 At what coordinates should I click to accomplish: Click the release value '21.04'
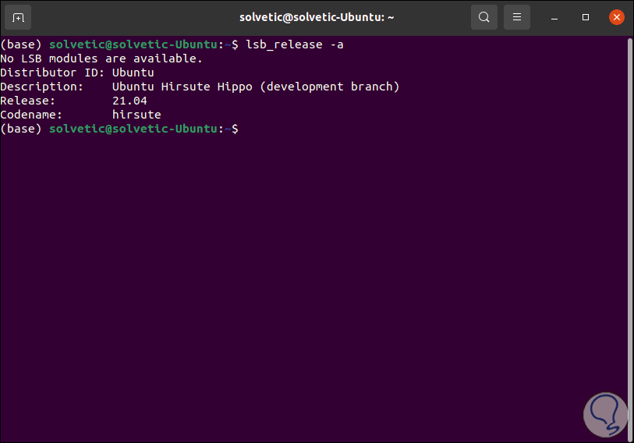tap(129, 101)
